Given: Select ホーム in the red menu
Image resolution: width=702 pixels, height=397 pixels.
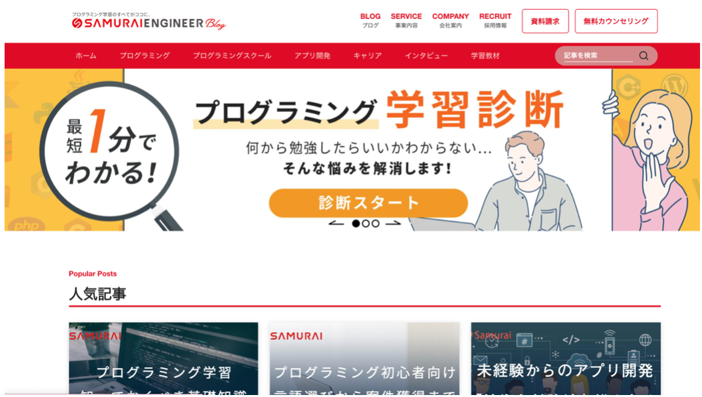Looking at the screenshot, I should pos(86,56).
